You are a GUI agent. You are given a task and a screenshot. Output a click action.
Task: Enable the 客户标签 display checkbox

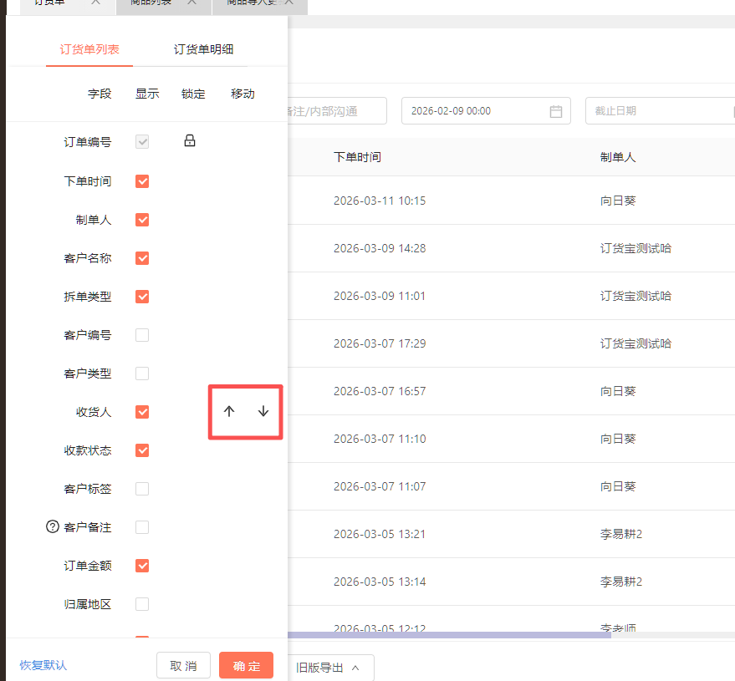(142, 489)
